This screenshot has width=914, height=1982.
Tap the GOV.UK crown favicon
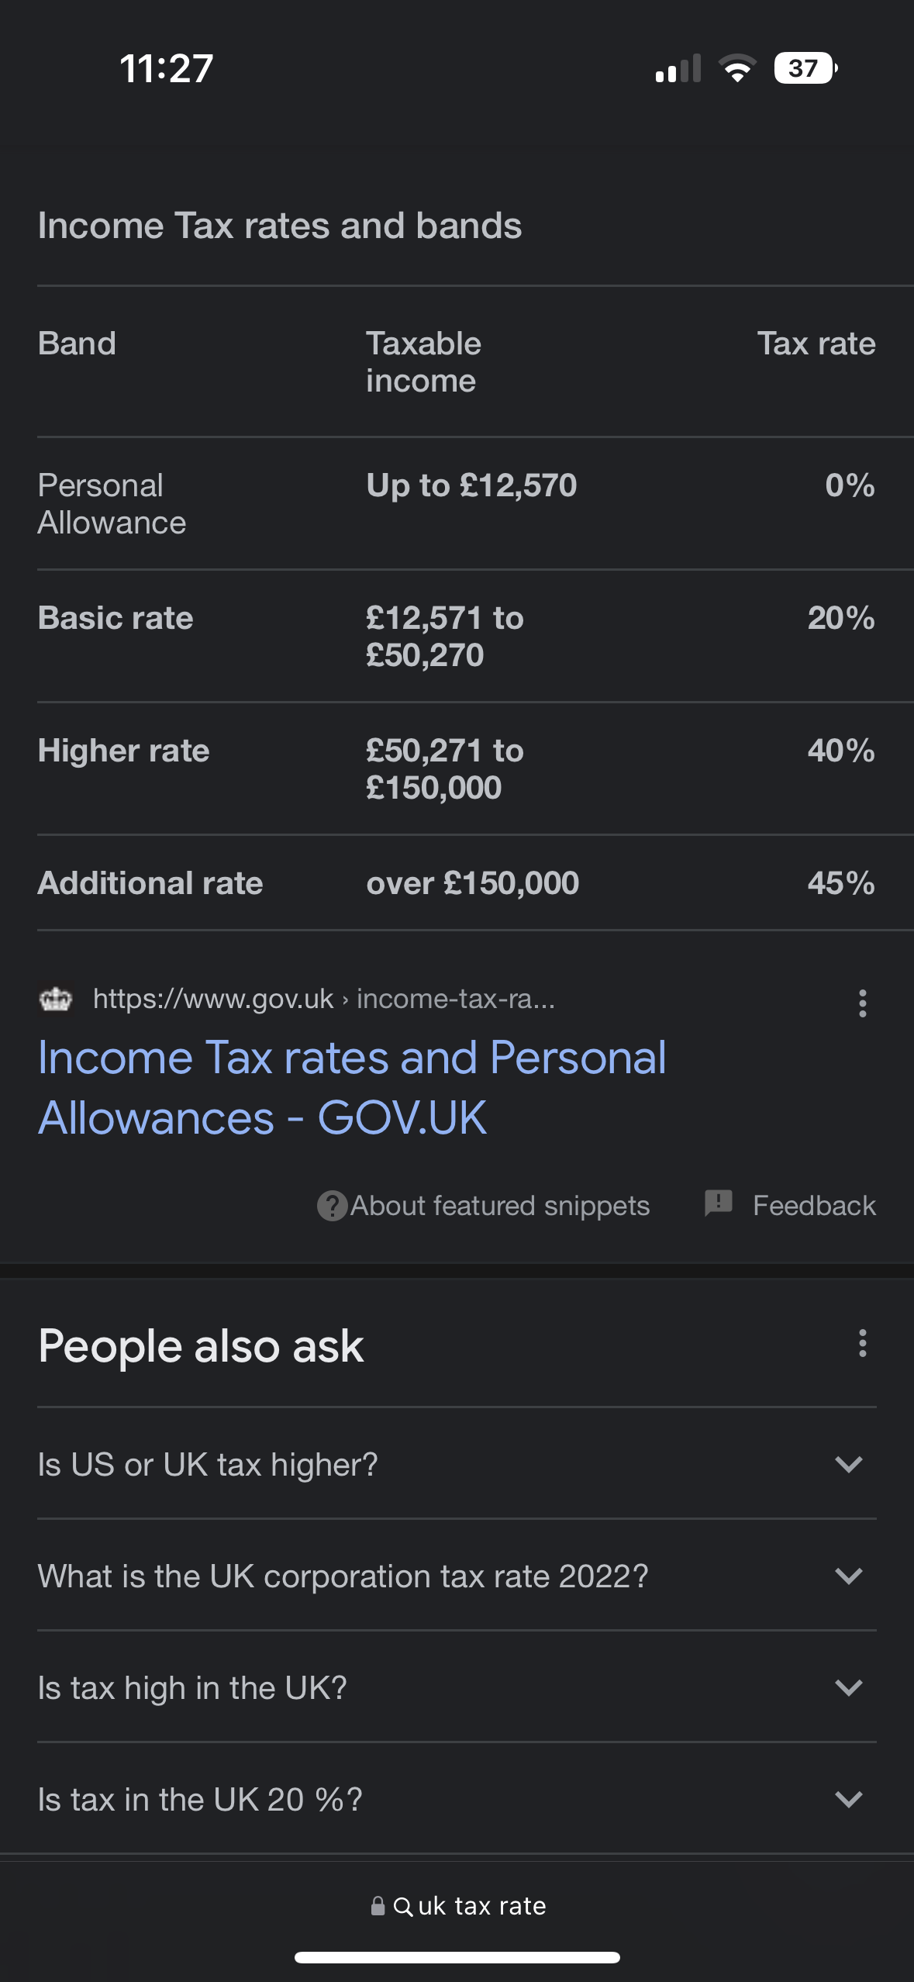coord(56,999)
